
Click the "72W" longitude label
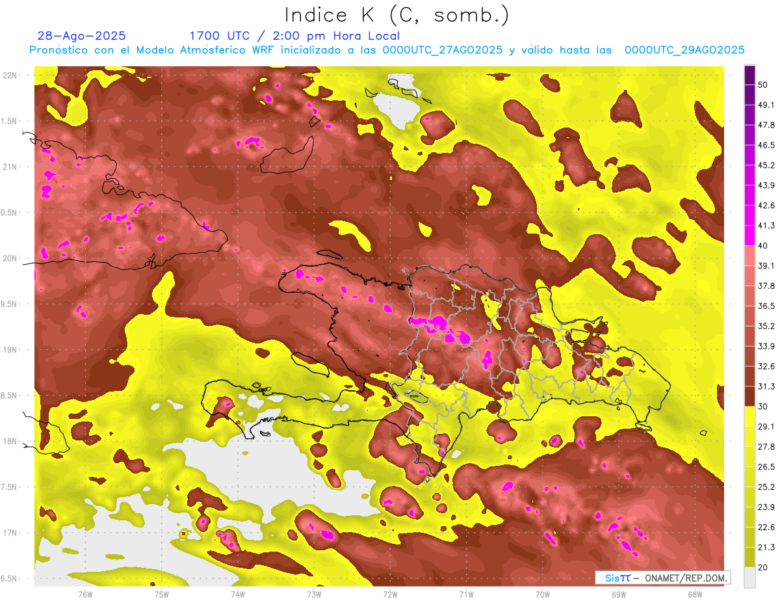(x=390, y=594)
